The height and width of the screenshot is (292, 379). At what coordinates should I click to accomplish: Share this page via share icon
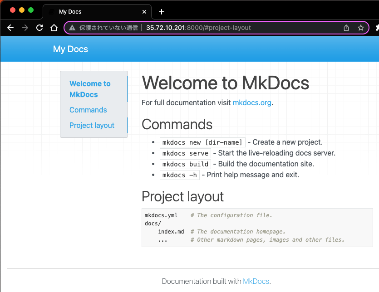tap(346, 28)
